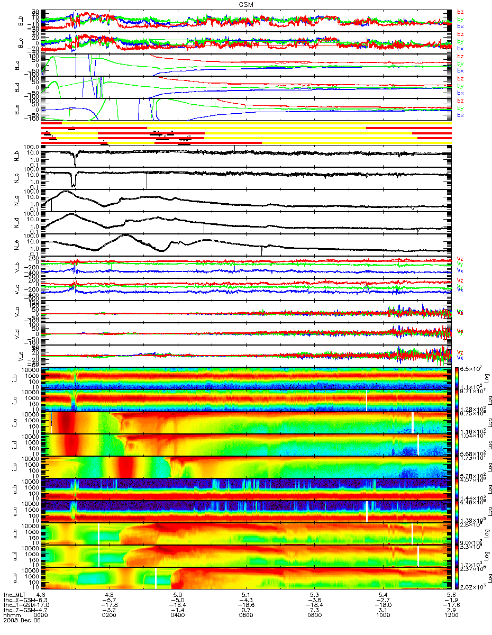
Task: Click the bx legend of B_e panel
Action: click(460, 115)
